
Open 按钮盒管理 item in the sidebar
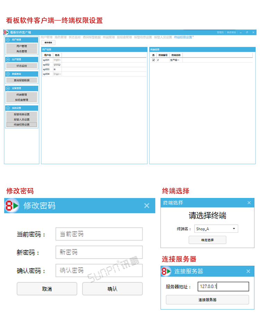pos(21,100)
